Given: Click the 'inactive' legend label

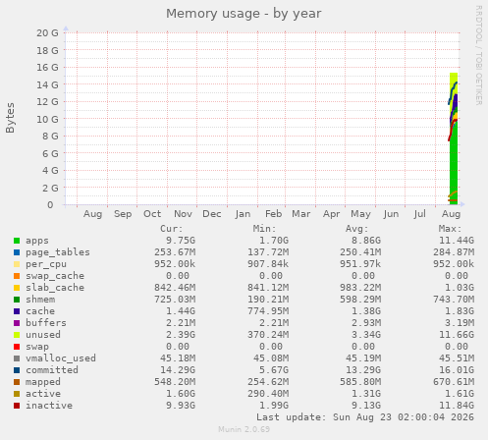Looking at the screenshot, I should click(49, 406).
